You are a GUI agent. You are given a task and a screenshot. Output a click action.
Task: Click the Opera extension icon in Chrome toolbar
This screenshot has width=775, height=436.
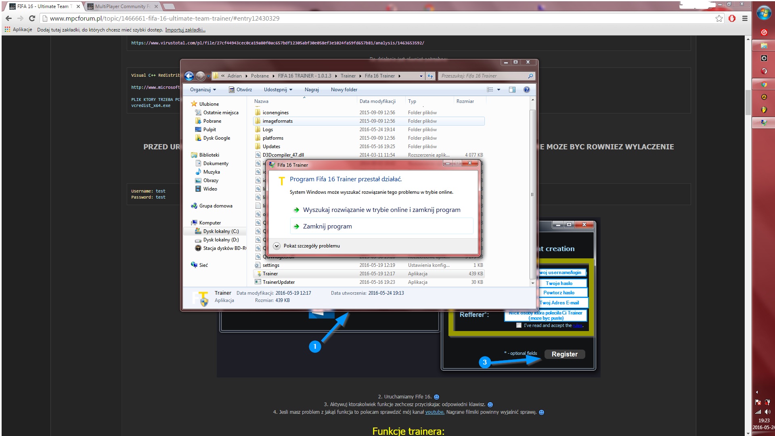(x=732, y=18)
